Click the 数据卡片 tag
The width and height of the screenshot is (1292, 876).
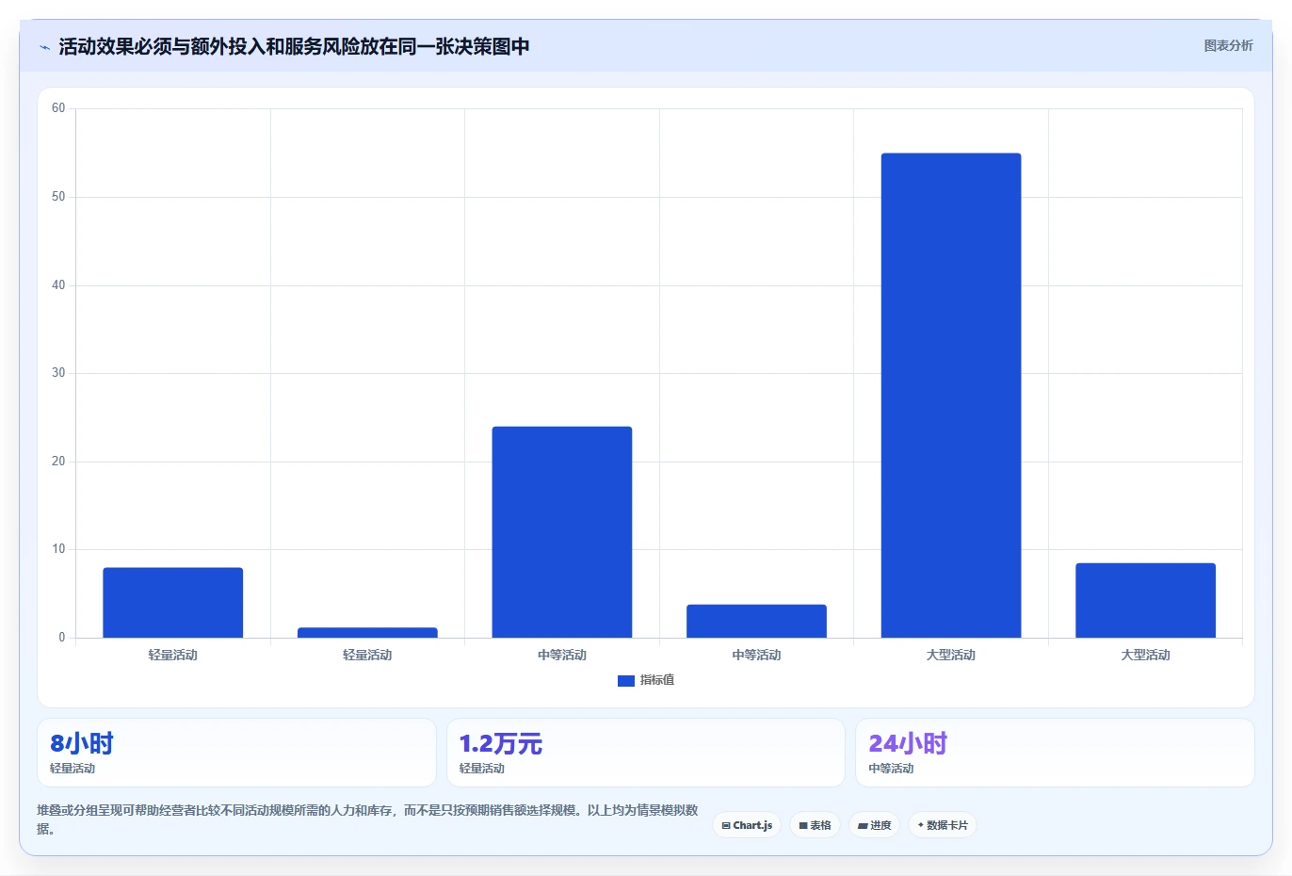[943, 825]
